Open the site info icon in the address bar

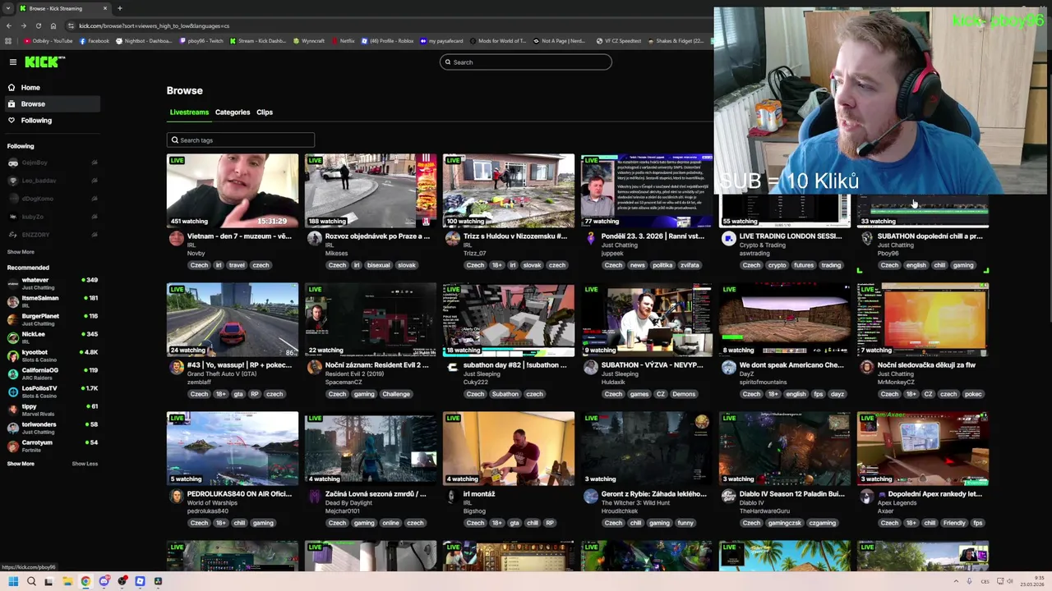71,25
